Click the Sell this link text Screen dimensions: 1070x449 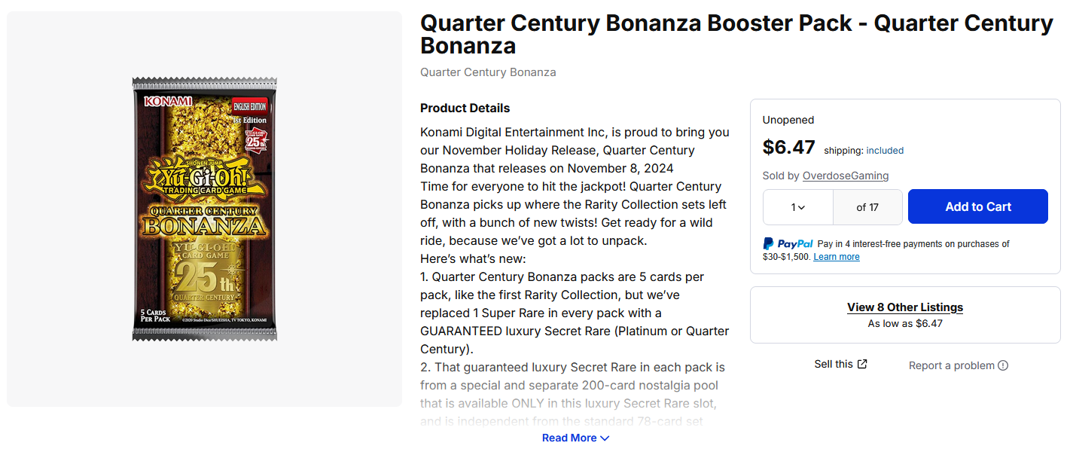pyautogui.click(x=834, y=364)
